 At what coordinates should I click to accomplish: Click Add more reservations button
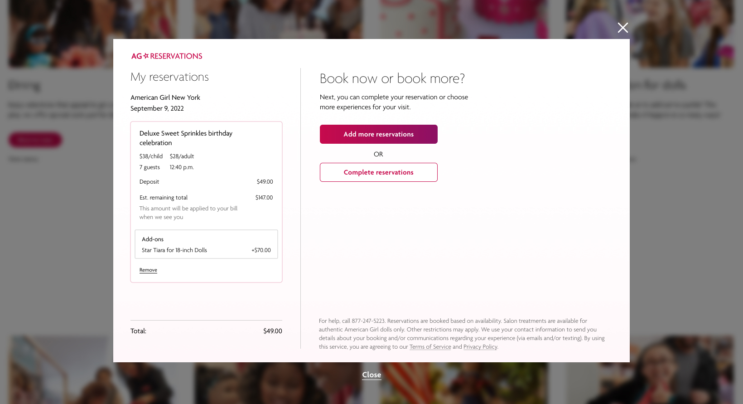click(x=378, y=134)
